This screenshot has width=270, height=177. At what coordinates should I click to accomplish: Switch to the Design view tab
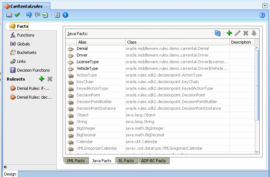(10, 174)
